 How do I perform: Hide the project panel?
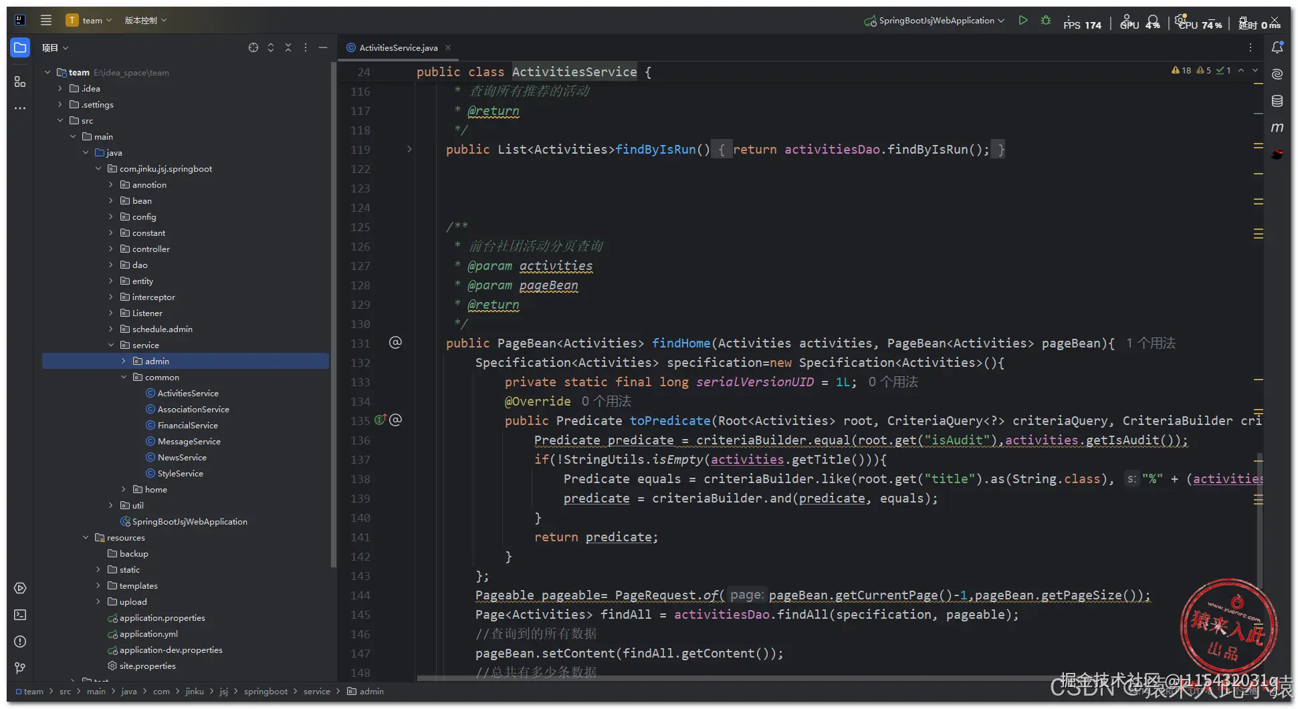click(323, 47)
